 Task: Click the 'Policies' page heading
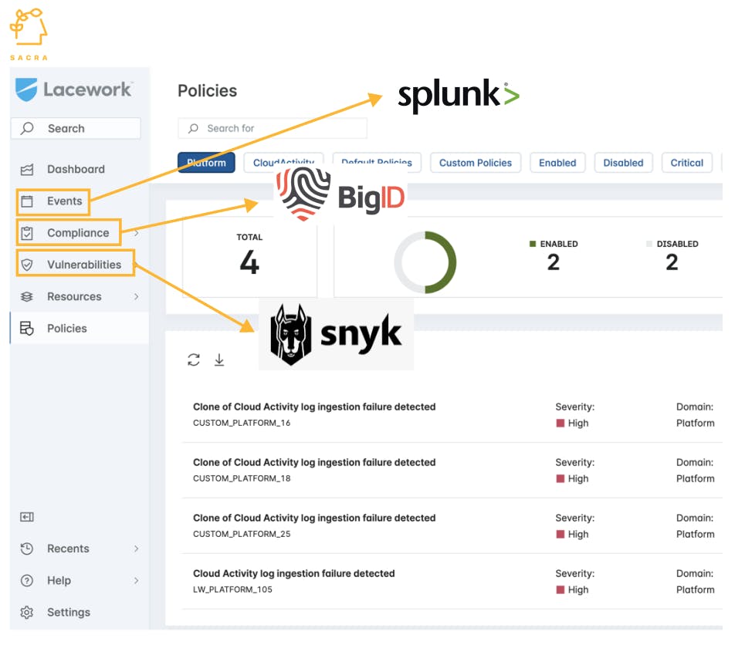207,91
